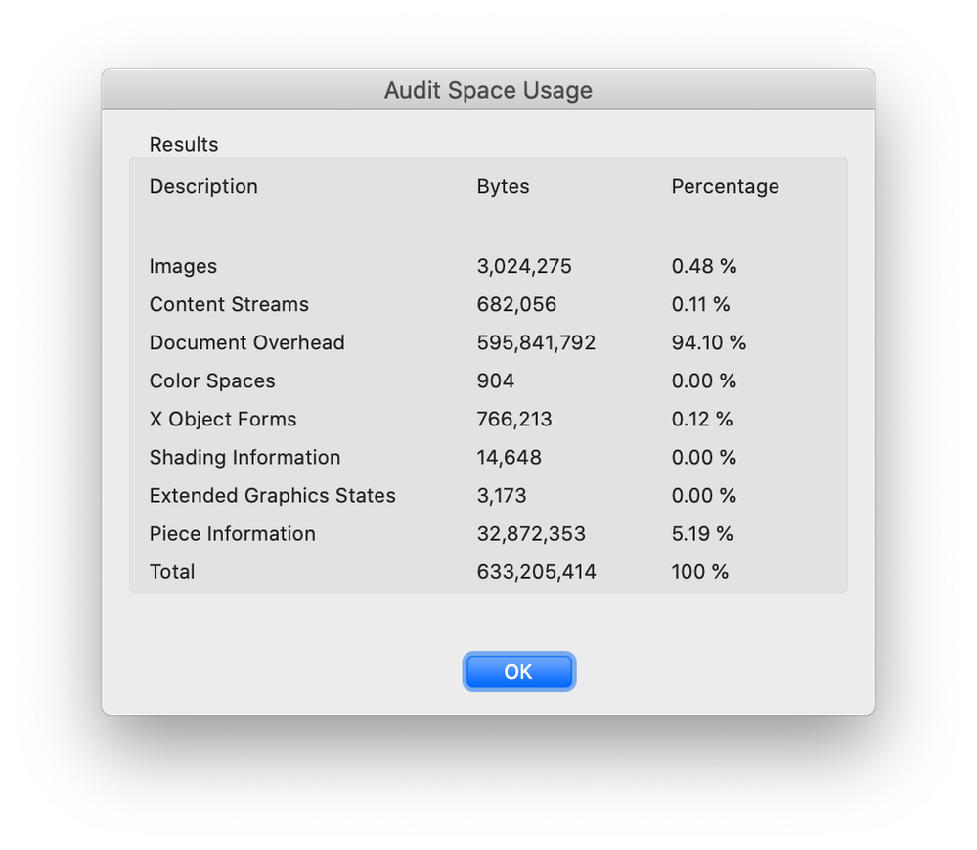Click the Results group label
The width and height of the screenshot is (977, 850).
184,144
